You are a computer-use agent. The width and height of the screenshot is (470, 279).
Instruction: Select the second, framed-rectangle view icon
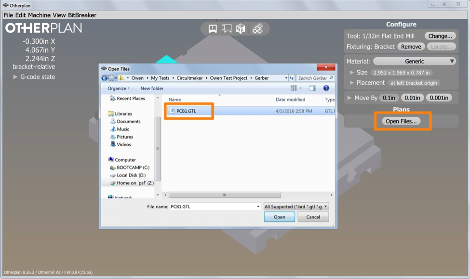tap(227, 29)
